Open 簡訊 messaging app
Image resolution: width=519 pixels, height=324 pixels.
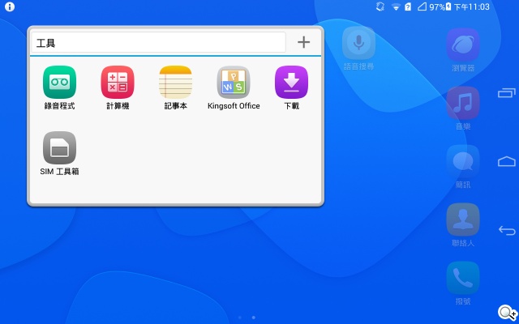463,161
